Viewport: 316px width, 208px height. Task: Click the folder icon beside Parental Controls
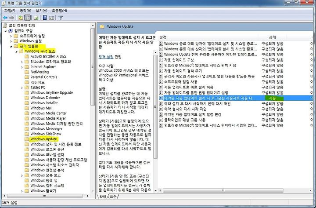point(27,77)
